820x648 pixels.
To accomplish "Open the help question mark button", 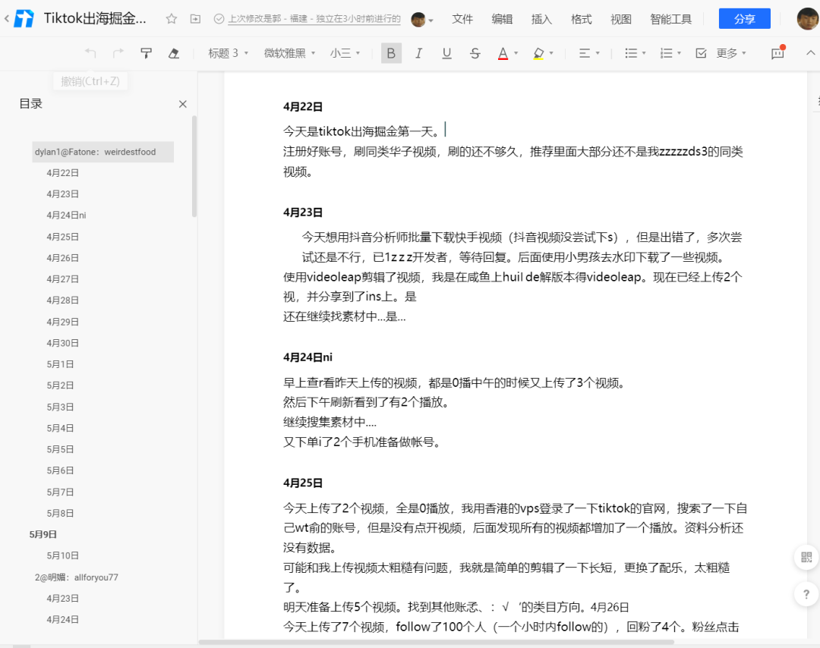I will click(806, 594).
